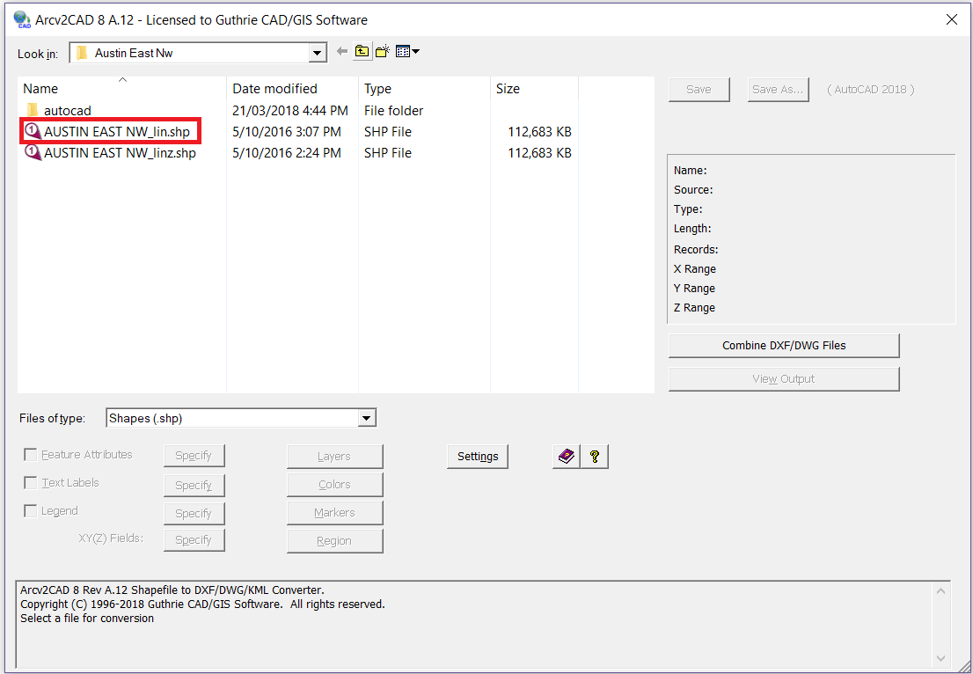Viewport: 973px width, 674px height.
Task: Click the Layers button
Action: [334, 457]
